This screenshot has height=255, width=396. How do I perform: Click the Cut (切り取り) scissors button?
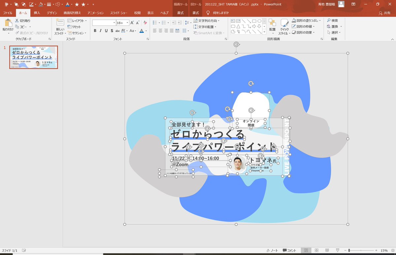(23, 20)
